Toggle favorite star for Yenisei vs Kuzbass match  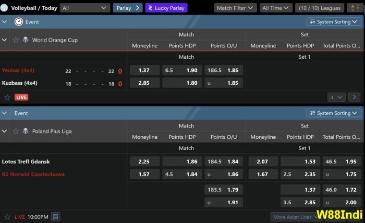click(7, 97)
